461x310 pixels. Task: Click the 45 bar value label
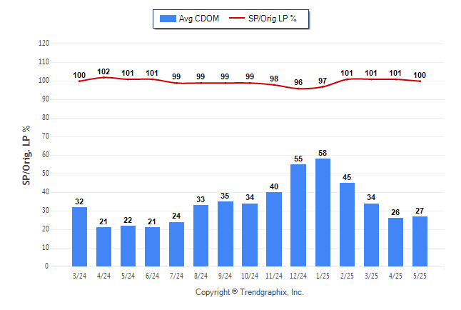coord(347,178)
